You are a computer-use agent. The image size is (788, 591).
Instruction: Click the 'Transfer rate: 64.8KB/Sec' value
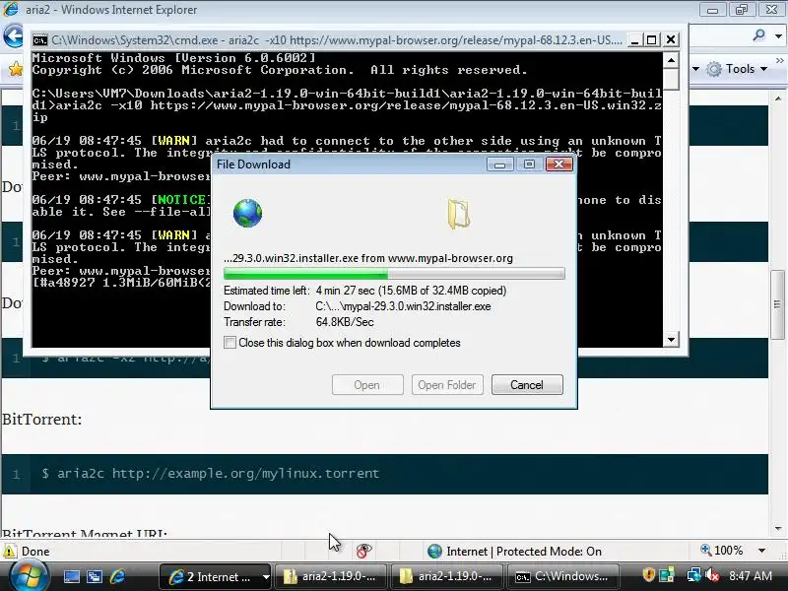pos(345,322)
